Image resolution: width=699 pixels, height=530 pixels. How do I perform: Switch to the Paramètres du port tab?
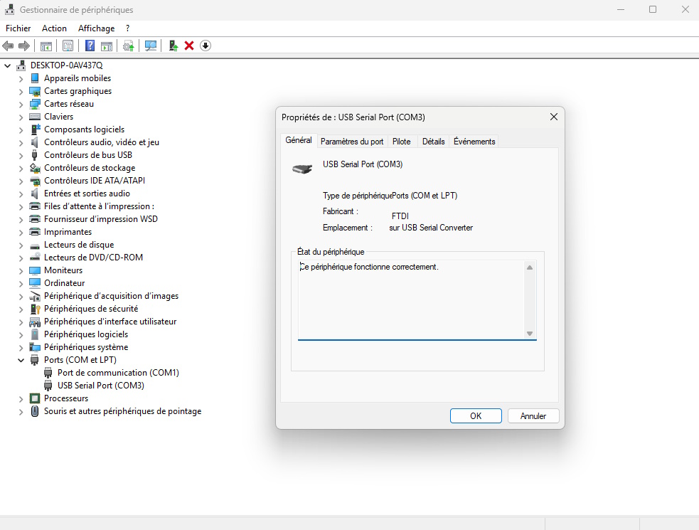click(x=352, y=142)
